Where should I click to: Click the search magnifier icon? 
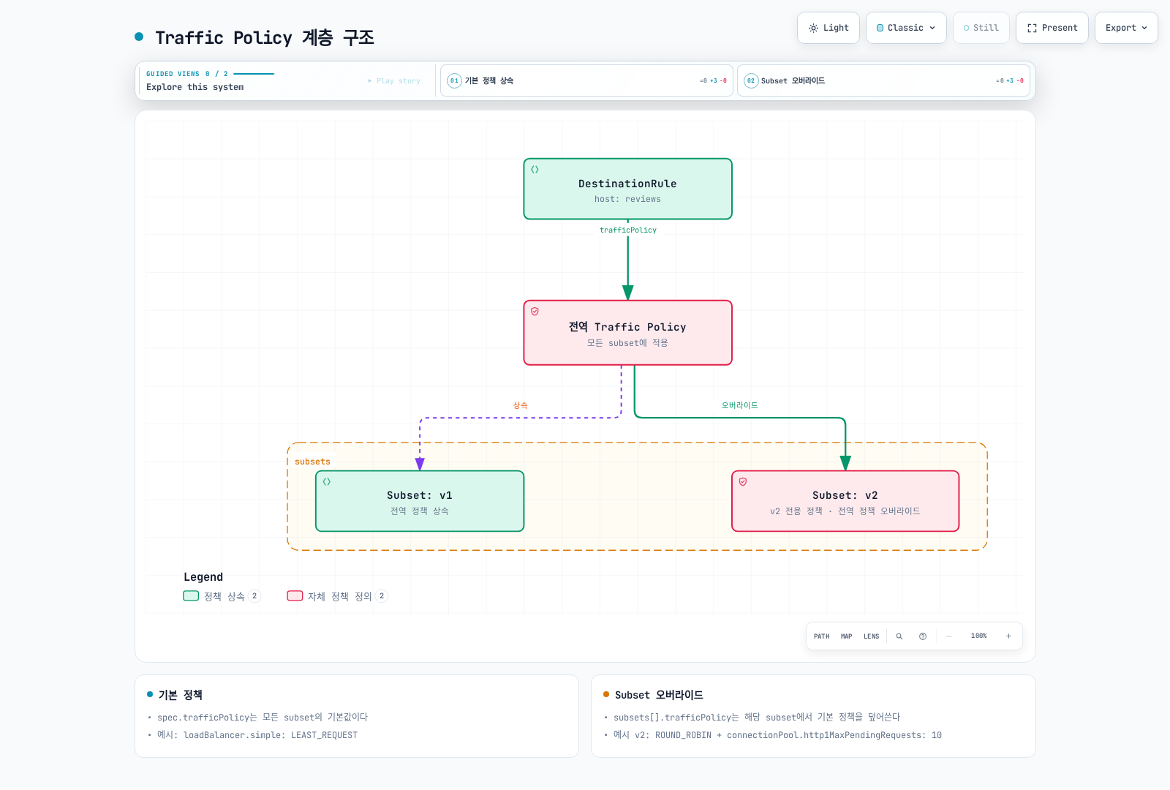point(899,636)
